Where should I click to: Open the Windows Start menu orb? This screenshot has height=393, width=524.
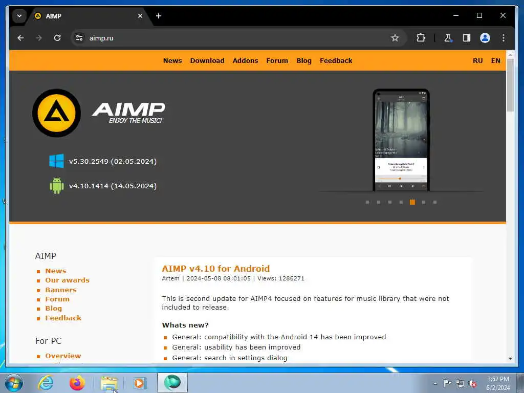[14, 383]
